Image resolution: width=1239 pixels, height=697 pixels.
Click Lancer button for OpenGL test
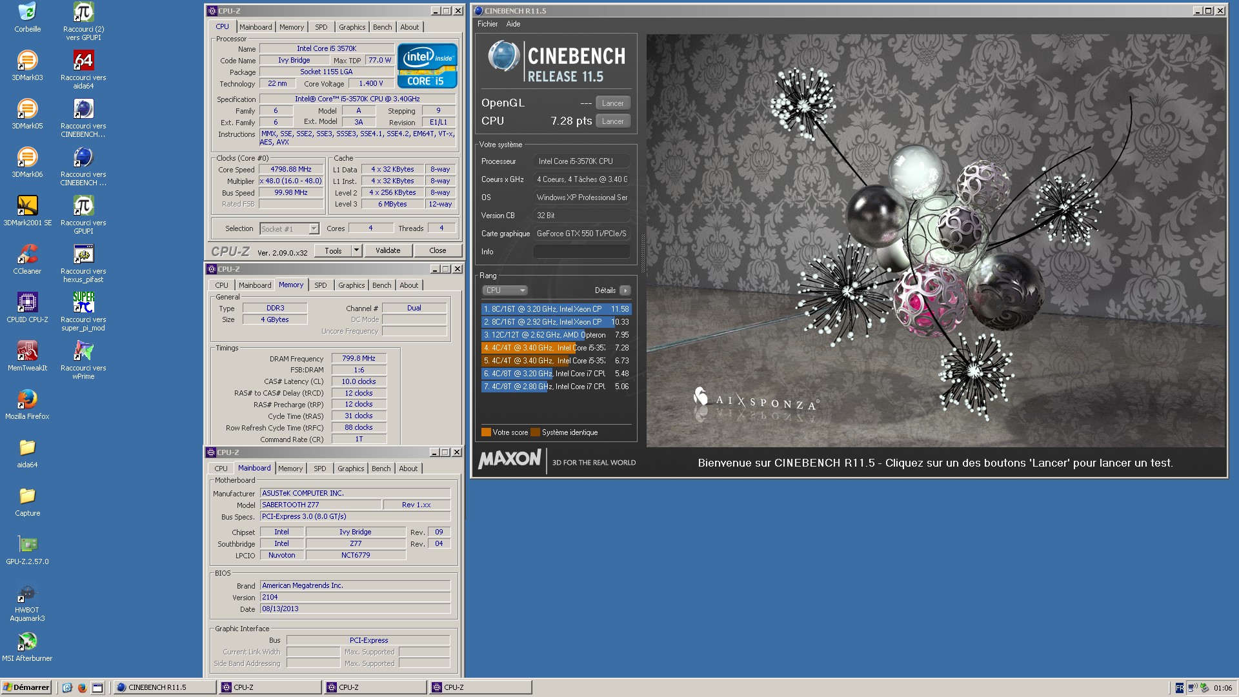click(612, 103)
